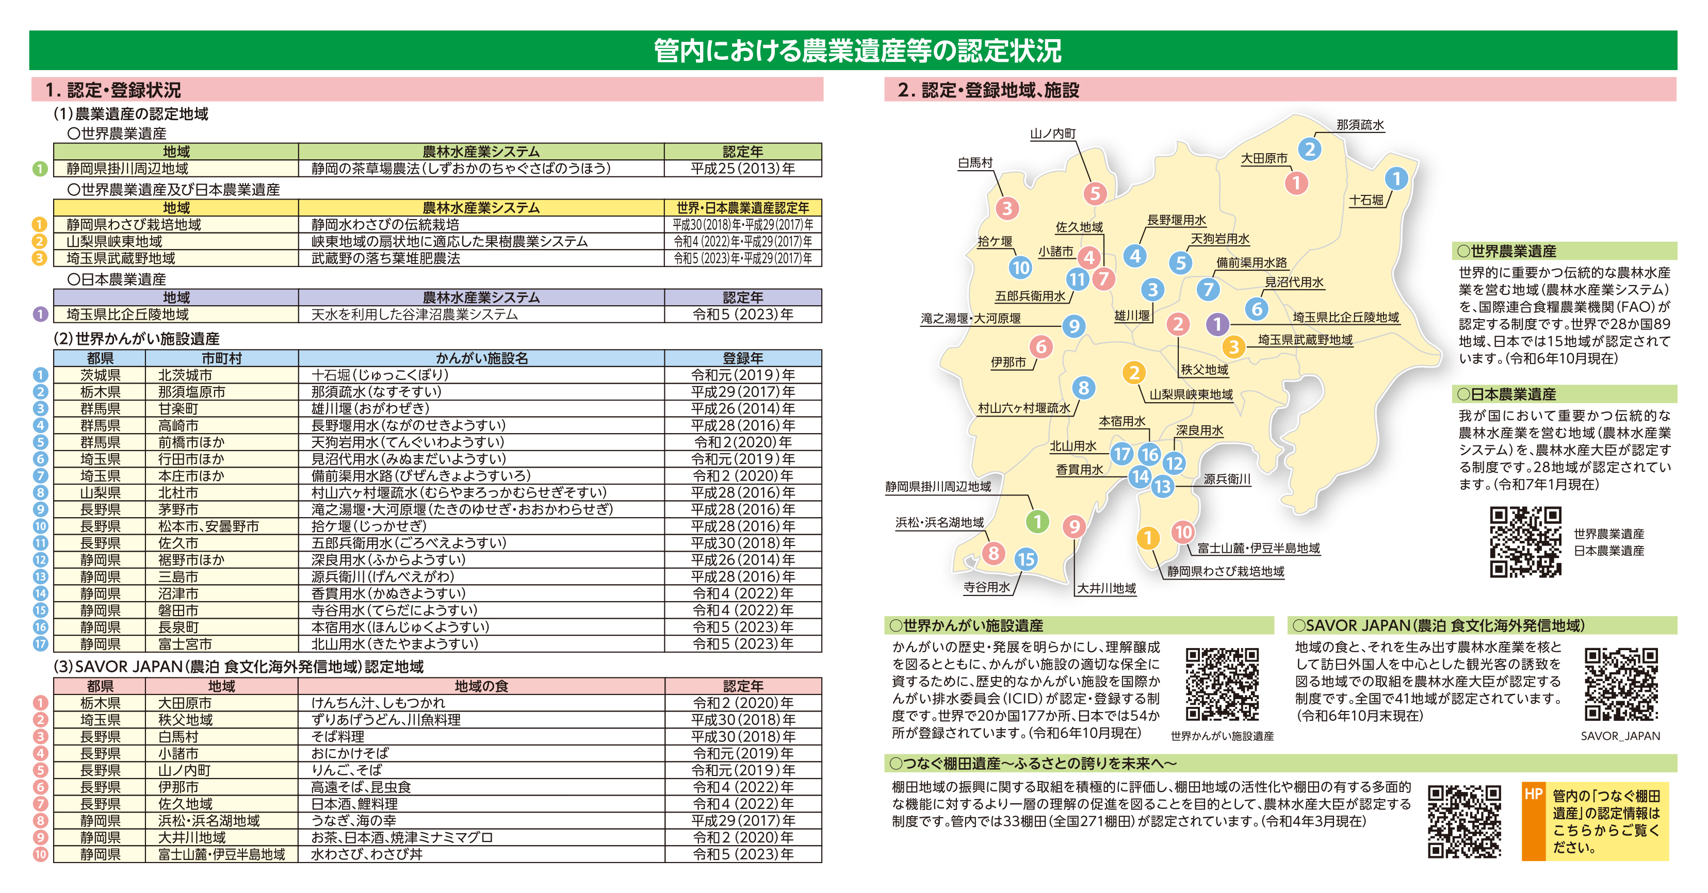The image size is (1708, 893).
Task: Click orange map marker 3 for 武蔵野地域
Action: tap(1233, 346)
